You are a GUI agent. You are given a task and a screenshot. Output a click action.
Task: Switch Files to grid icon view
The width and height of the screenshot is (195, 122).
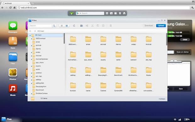[x=67, y=26]
